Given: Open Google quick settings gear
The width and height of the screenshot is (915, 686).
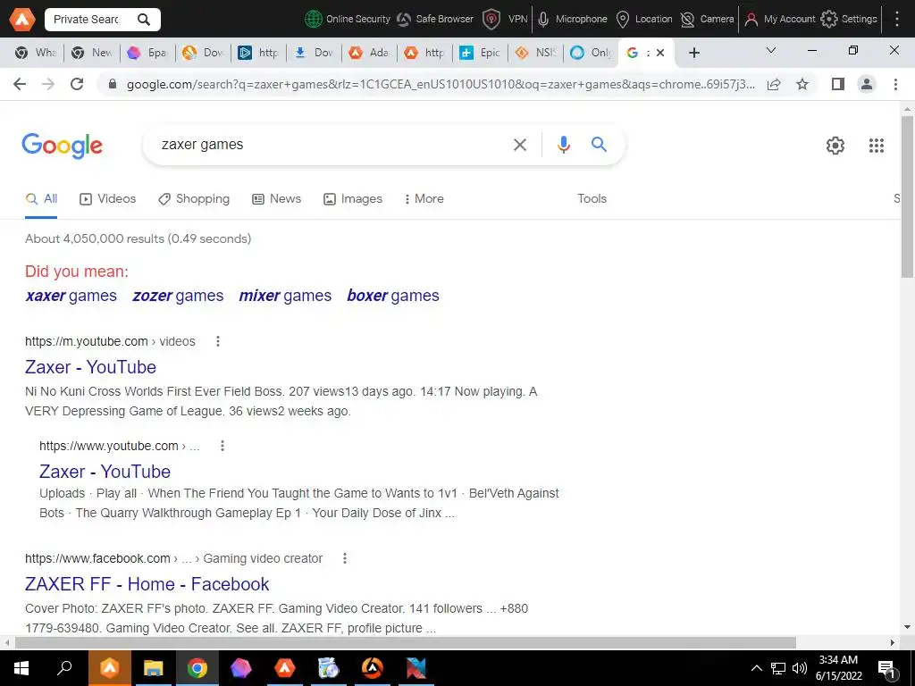Looking at the screenshot, I should click(835, 146).
